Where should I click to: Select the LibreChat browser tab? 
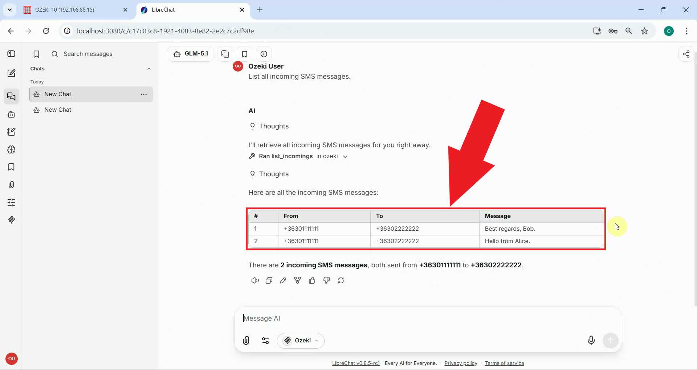pos(192,10)
